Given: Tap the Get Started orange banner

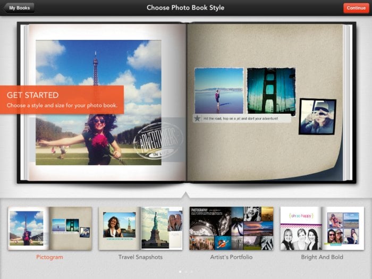Looking at the screenshot, I should coord(62,100).
